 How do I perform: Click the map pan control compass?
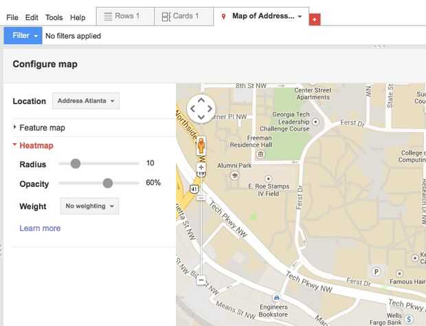point(201,108)
